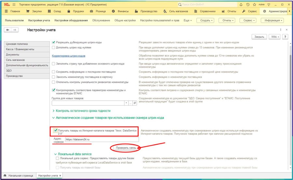Select Касса / Взаиморасчеты tab
This screenshot has height=180, width=293.
click(27, 49)
